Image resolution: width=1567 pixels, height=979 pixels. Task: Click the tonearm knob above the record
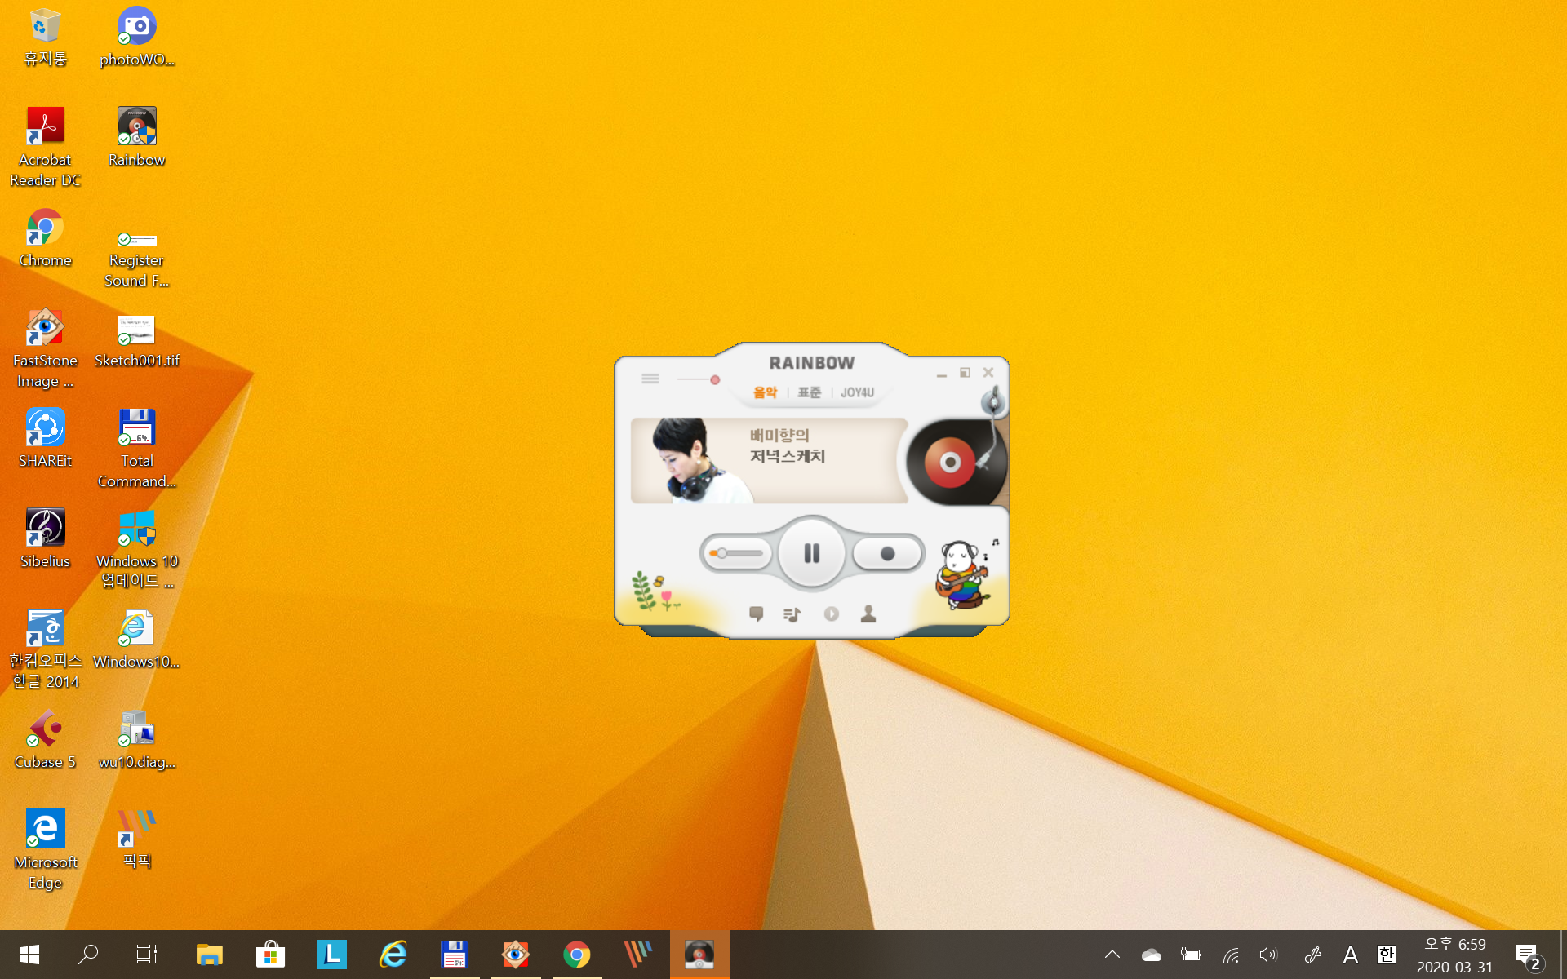993,401
